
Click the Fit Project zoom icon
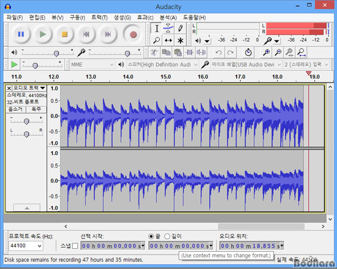(301, 53)
